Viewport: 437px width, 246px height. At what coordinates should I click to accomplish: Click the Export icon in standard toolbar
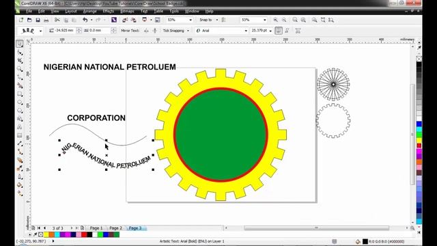pyautogui.click(x=134, y=20)
